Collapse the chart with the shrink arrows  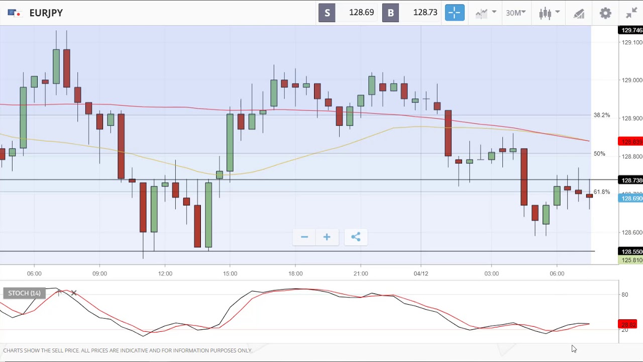tap(631, 13)
